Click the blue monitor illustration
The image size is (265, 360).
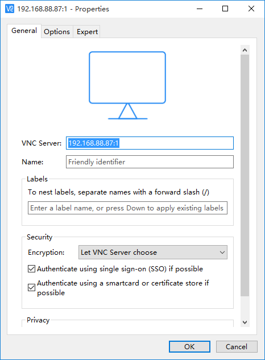pos(127,85)
